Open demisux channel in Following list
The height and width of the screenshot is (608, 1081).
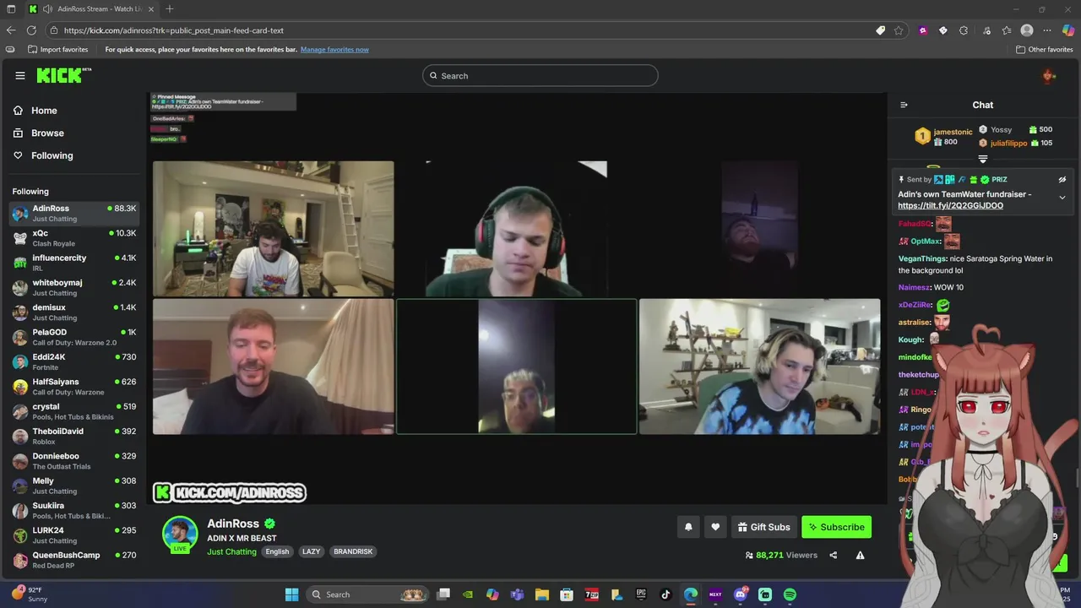[x=73, y=312]
